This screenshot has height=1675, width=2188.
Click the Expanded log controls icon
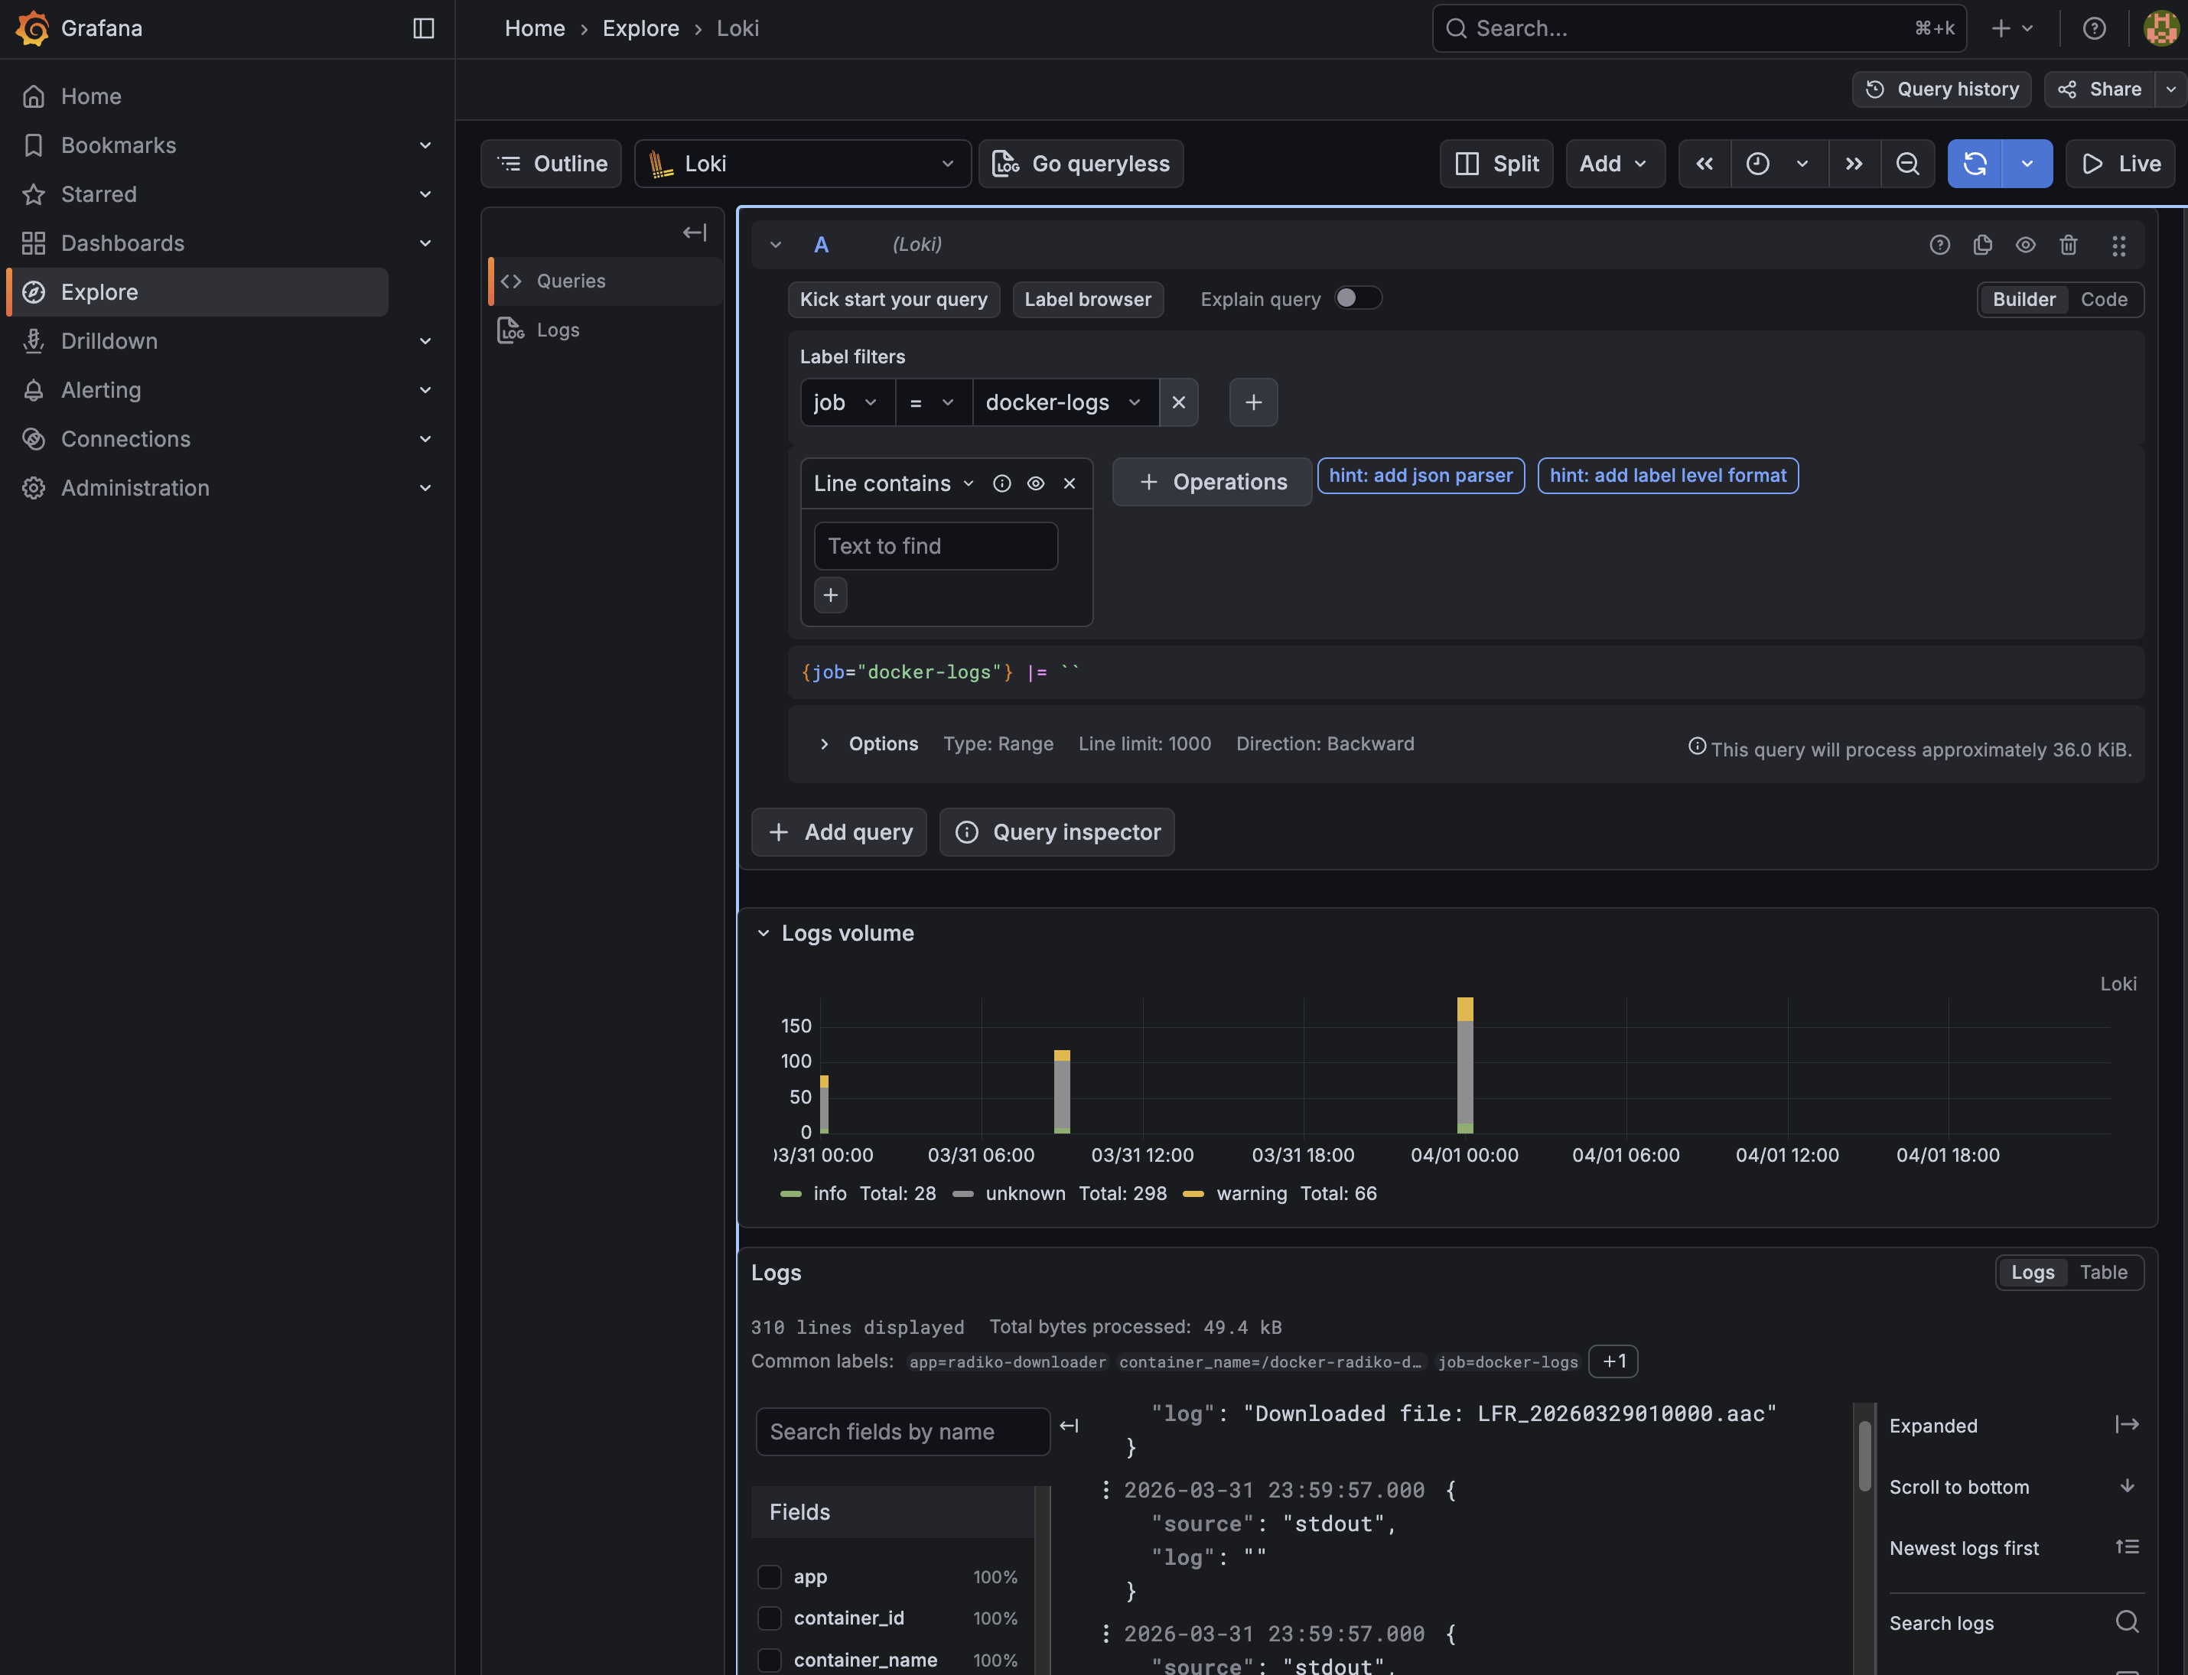point(2127,1424)
